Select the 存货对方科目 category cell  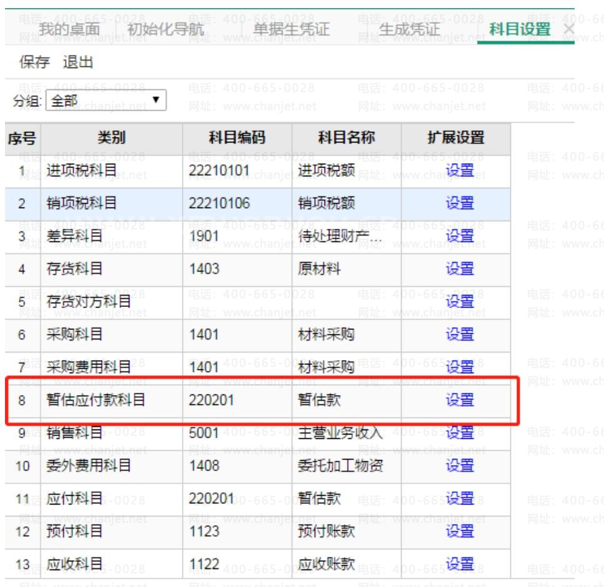(x=111, y=303)
